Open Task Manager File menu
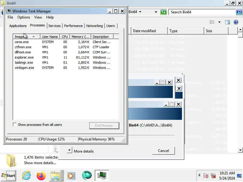 [x=10, y=17]
